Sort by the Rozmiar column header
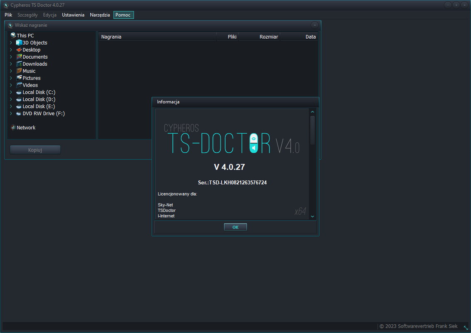This screenshot has width=471, height=333. tap(260, 37)
